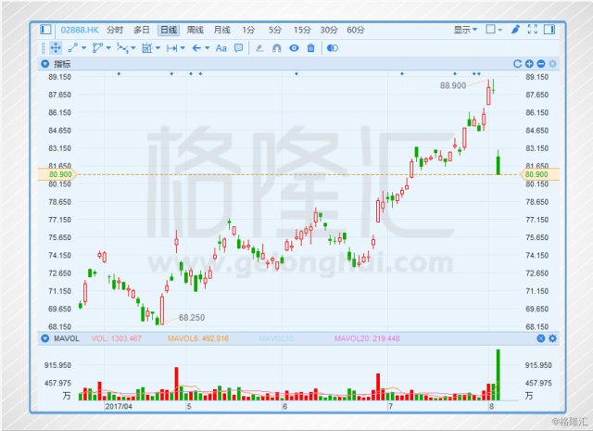Toggle the right sidebar panel
This screenshot has width=593, height=431.
[549, 30]
